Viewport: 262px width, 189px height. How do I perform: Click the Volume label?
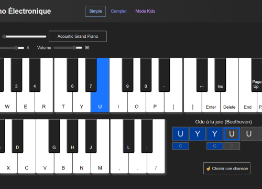[x=44, y=48]
